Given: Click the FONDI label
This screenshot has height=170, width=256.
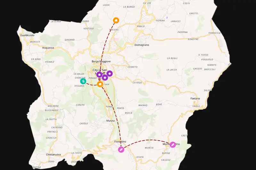Looking at the screenshot, I should [109, 107].
